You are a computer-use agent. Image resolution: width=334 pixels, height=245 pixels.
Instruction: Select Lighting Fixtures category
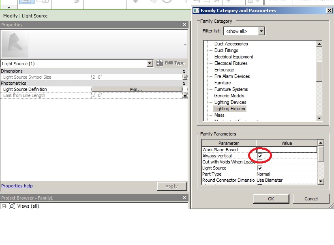point(229,109)
